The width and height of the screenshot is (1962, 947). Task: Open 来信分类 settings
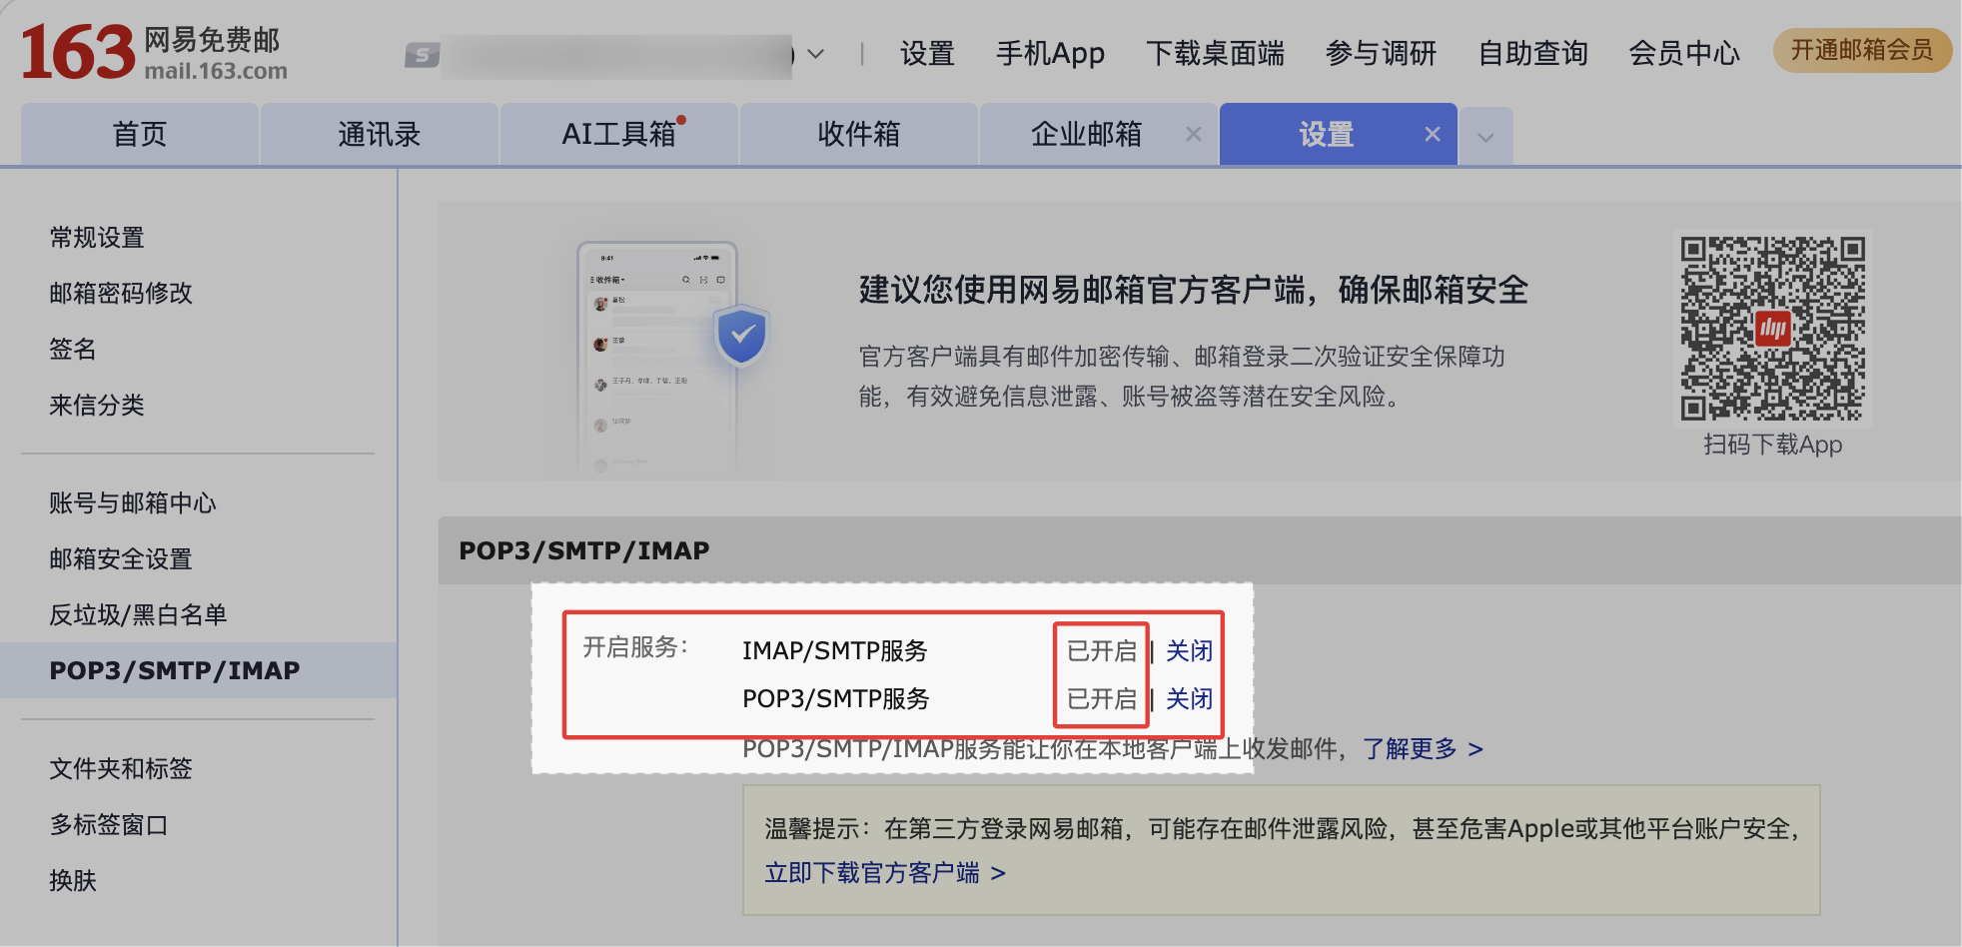97,406
